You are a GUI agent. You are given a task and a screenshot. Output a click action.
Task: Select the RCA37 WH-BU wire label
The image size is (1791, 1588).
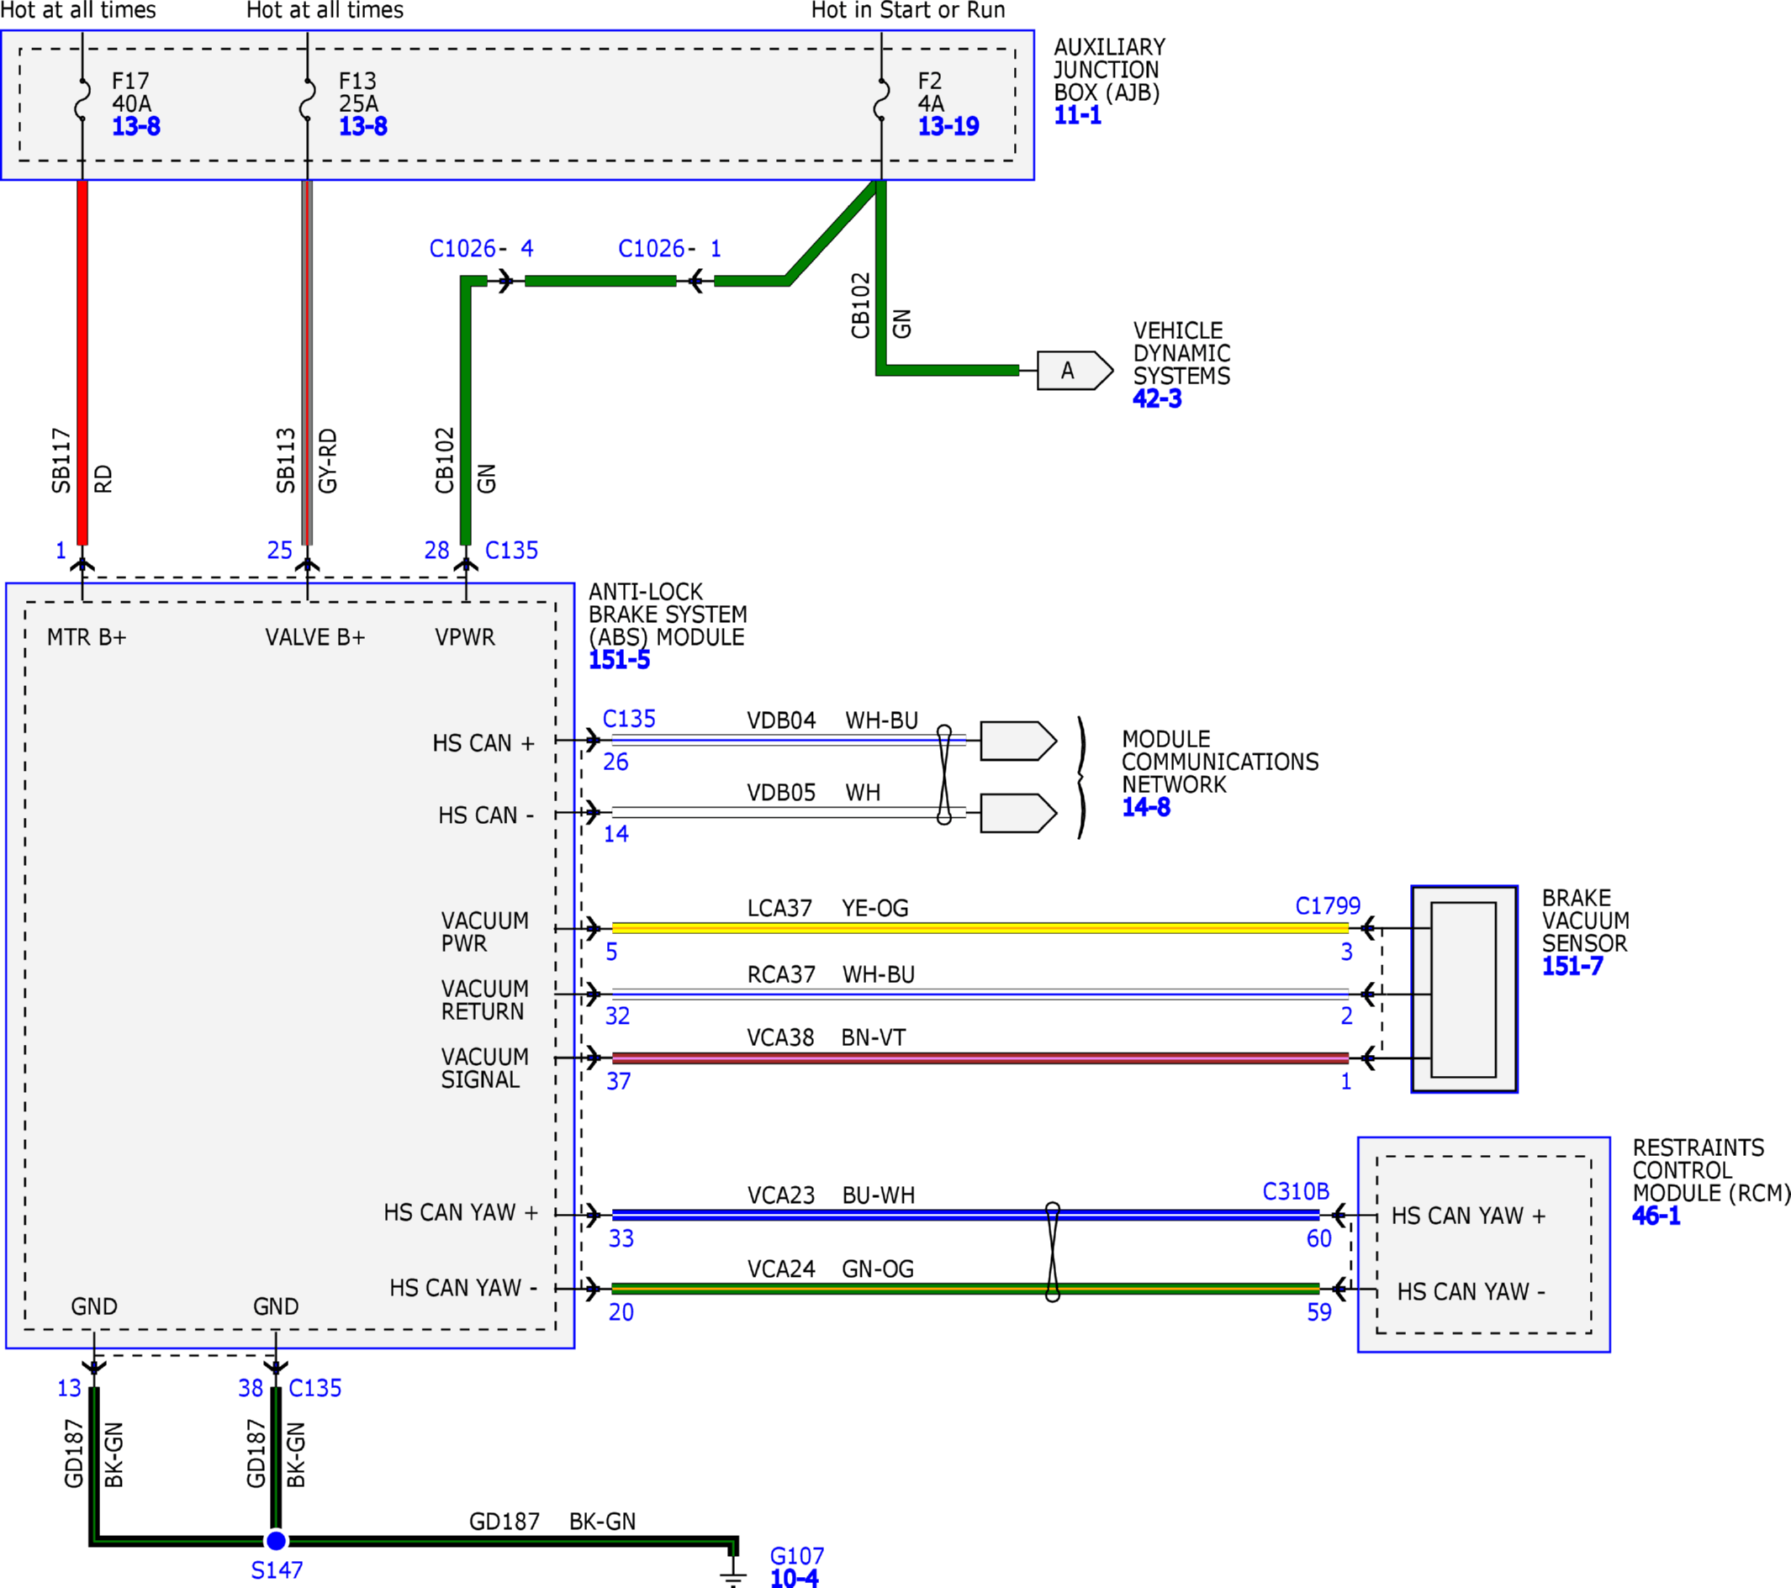coord(831,975)
